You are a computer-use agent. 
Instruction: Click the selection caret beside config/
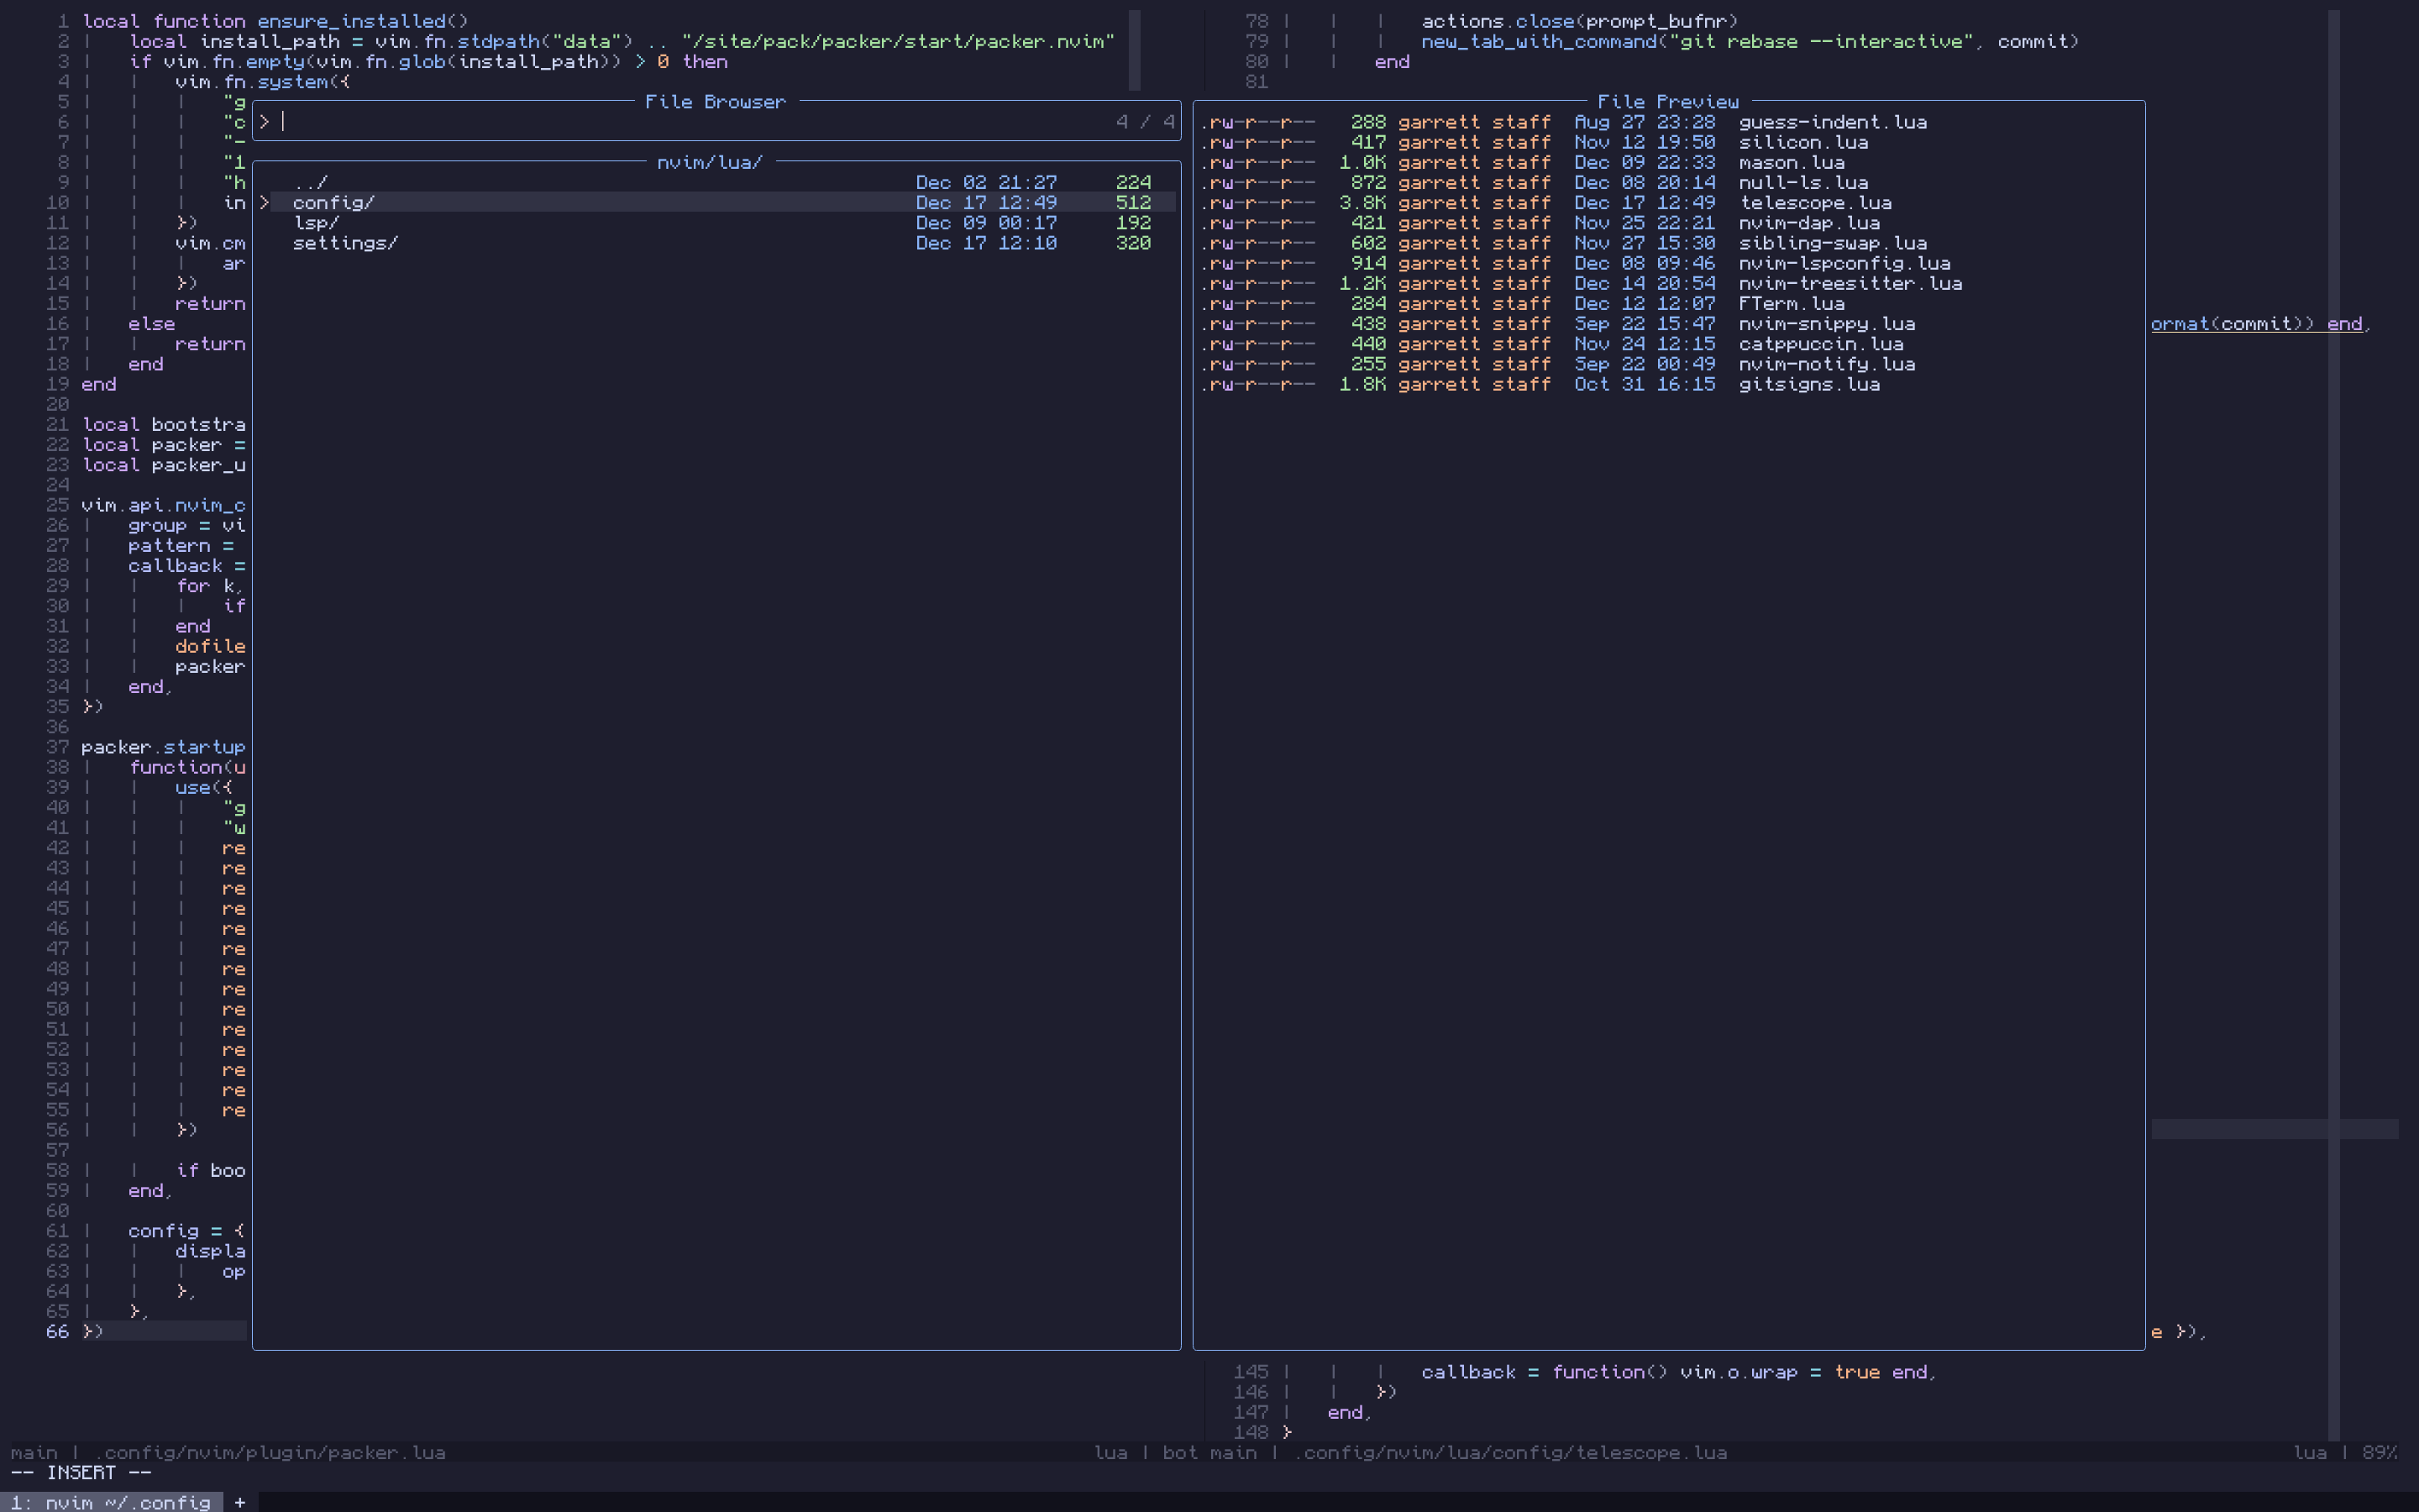(264, 203)
